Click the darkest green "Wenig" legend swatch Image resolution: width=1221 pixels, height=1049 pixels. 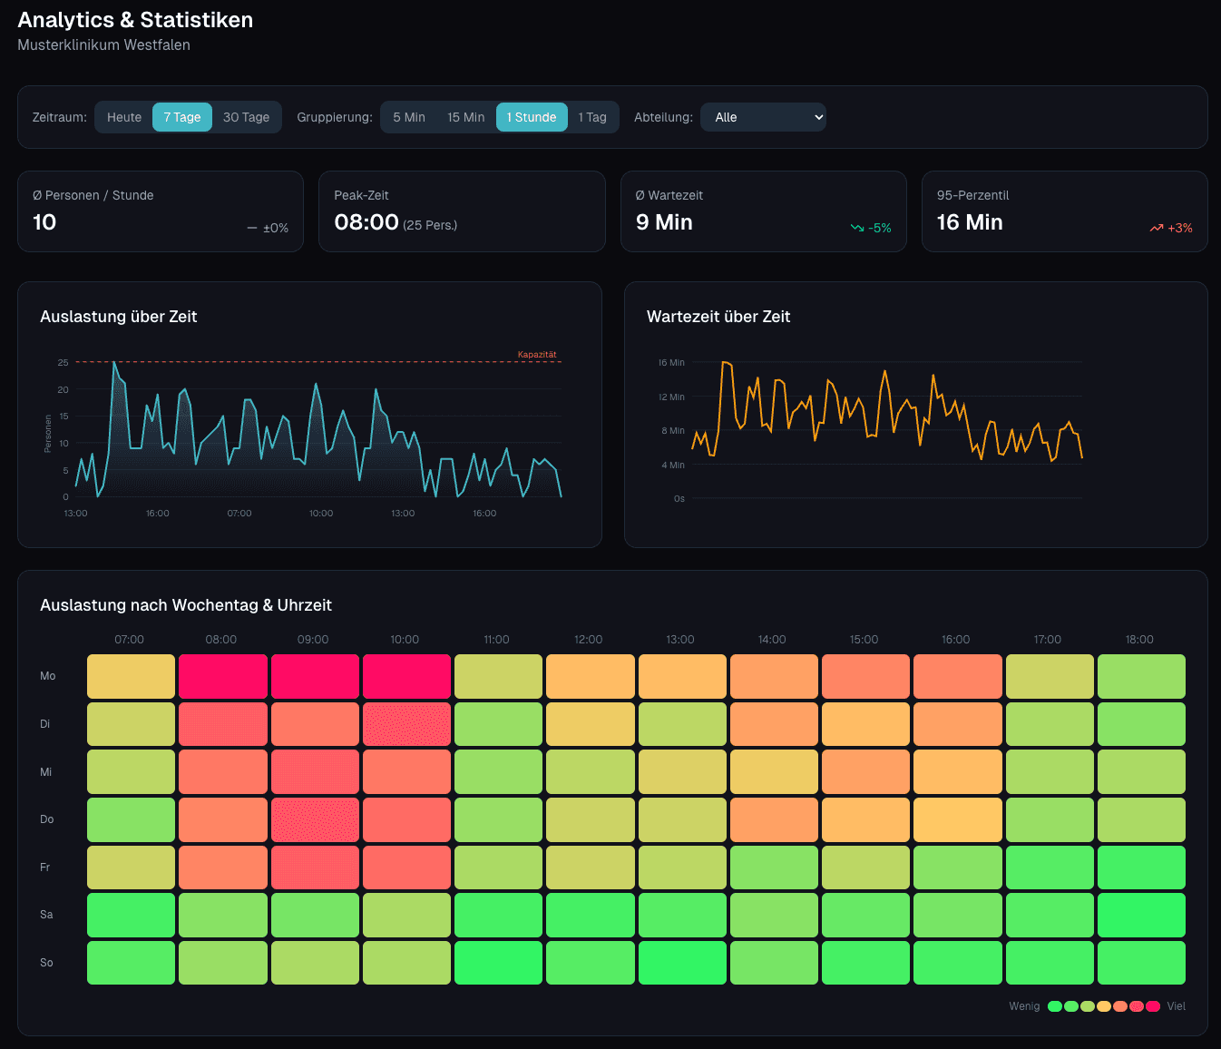click(x=1055, y=1006)
